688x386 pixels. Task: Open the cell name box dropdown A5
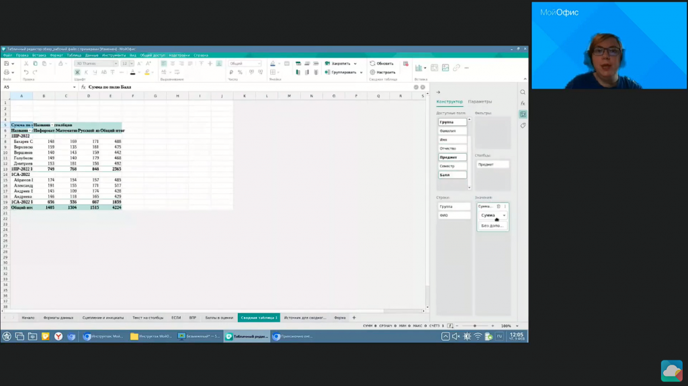tap(74, 87)
